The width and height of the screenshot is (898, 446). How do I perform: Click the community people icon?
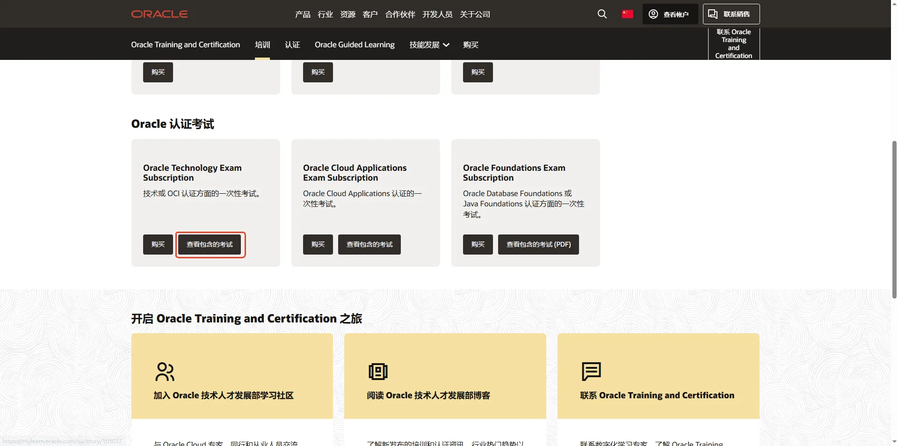[165, 372]
